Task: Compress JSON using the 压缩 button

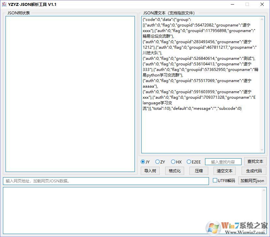Action: click(199, 171)
